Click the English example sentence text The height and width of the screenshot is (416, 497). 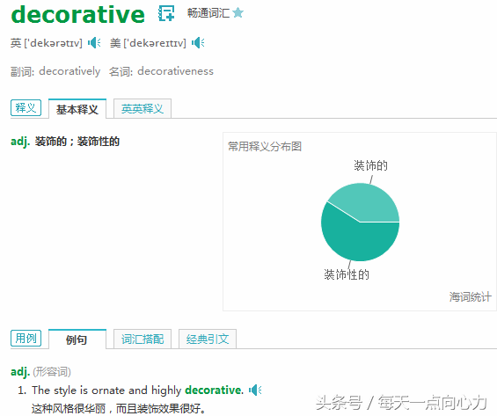point(137,390)
